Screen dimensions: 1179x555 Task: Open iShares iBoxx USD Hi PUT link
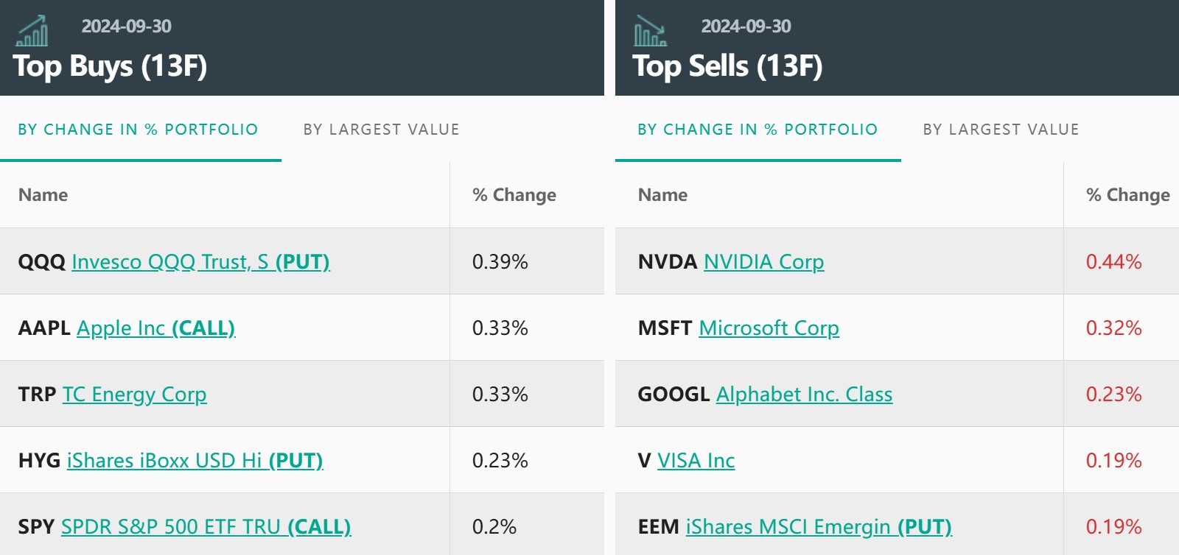(x=195, y=461)
